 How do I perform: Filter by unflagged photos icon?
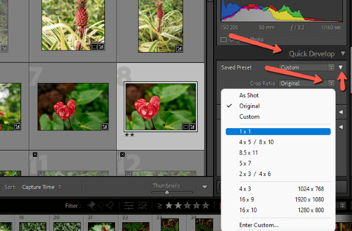(x=101, y=205)
